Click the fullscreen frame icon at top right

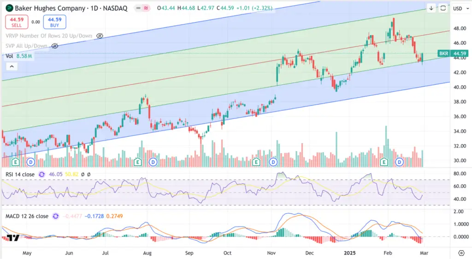(443, 8)
